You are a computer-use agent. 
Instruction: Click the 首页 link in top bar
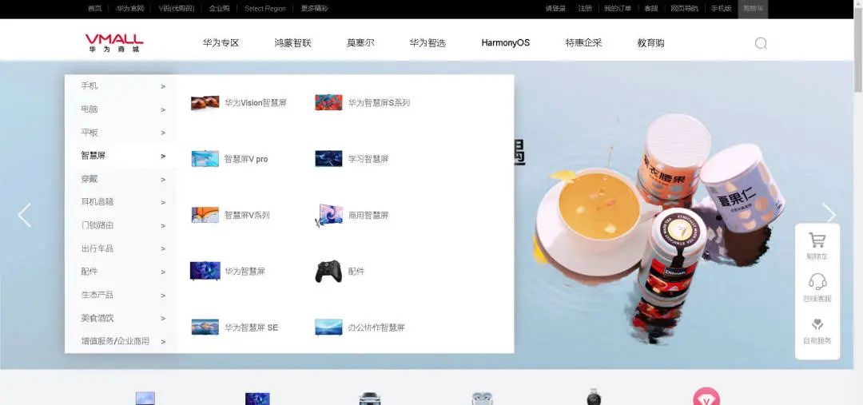click(x=94, y=9)
